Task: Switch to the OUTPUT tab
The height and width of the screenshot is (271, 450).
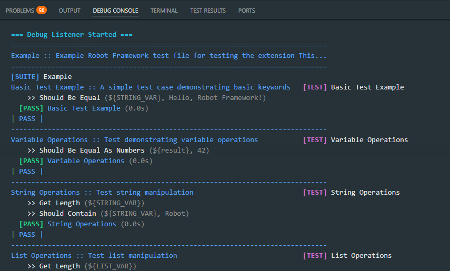Action: 69,11
